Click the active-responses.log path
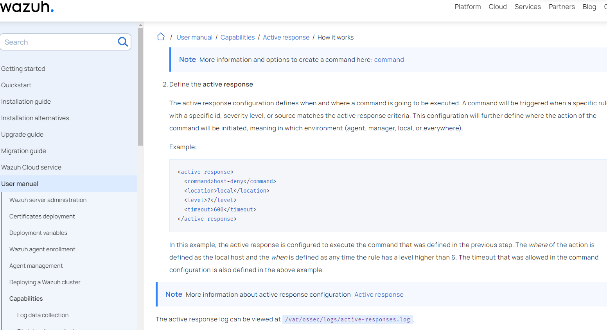 click(347, 319)
